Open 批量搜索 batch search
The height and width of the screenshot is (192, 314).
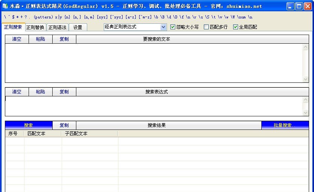click(x=285, y=125)
